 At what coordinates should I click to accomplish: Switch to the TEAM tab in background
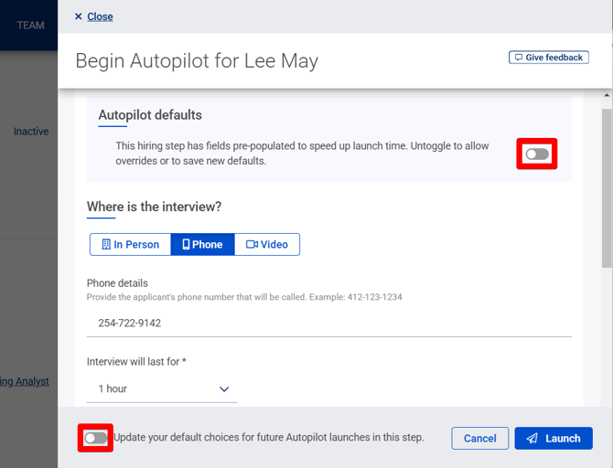30,26
